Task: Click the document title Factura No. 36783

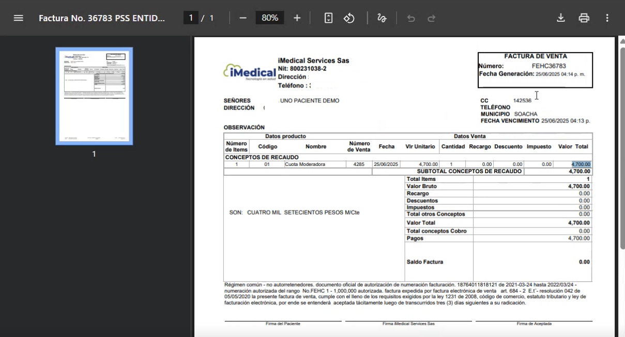Action: [x=102, y=18]
